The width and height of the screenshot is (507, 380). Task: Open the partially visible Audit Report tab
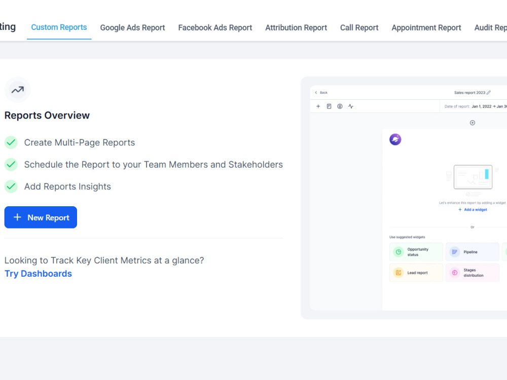click(490, 28)
